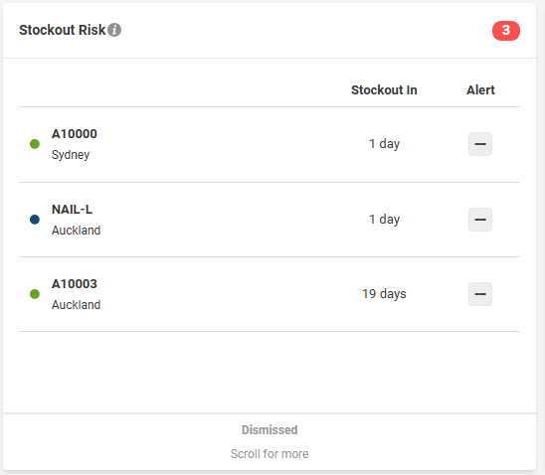The height and width of the screenshot is (475, 545).
Task: Open product A10000
Action: tap(75, 134)
